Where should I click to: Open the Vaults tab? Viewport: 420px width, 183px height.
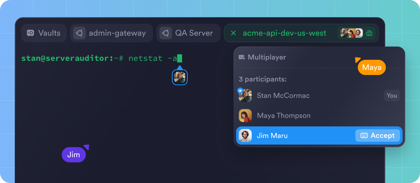[x=44, y=33]
